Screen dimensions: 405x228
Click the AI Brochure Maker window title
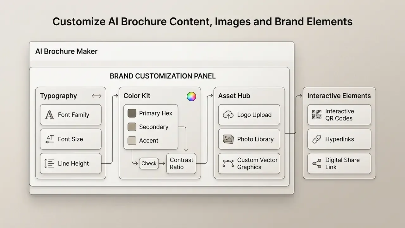66,51
